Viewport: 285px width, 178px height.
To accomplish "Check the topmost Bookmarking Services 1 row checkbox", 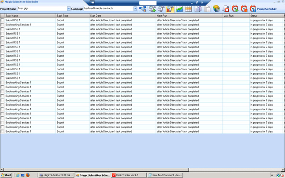I will [x=2, y=25].
